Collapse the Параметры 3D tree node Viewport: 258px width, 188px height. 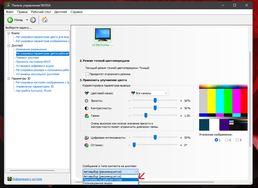tap(9, 79)
